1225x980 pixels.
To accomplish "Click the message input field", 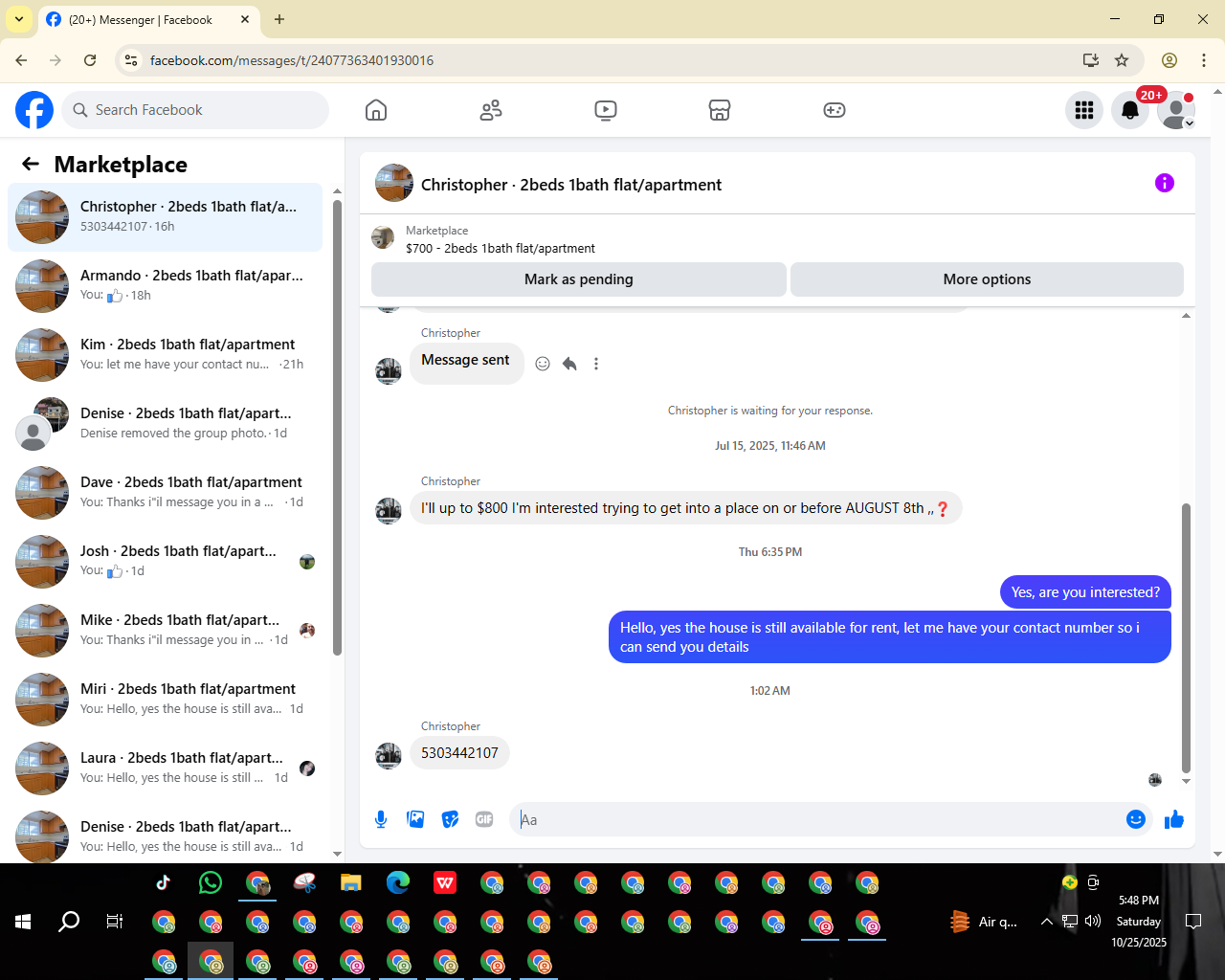I will tap(818, 819).
